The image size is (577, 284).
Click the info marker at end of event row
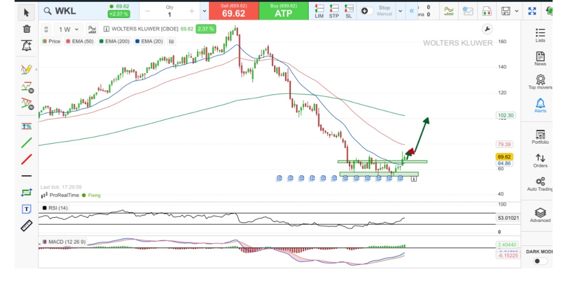coord(414,179)
